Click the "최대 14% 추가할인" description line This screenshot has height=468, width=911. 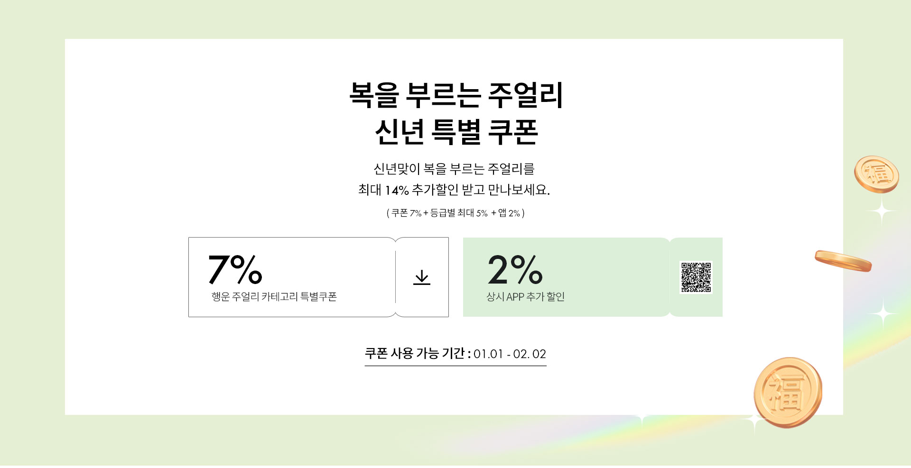454,190
